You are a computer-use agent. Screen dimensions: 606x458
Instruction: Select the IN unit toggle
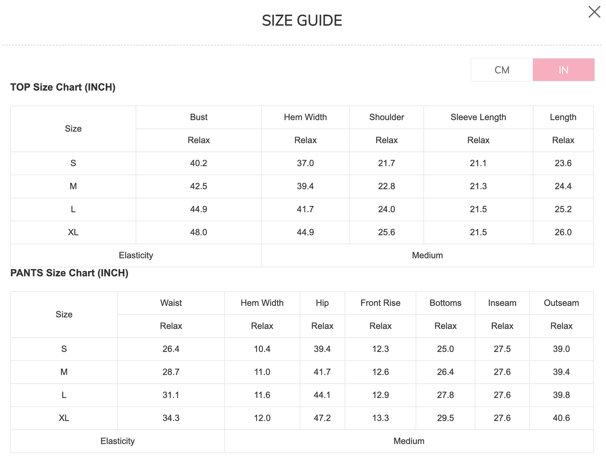pyautogui.click(x=563, y=70)
